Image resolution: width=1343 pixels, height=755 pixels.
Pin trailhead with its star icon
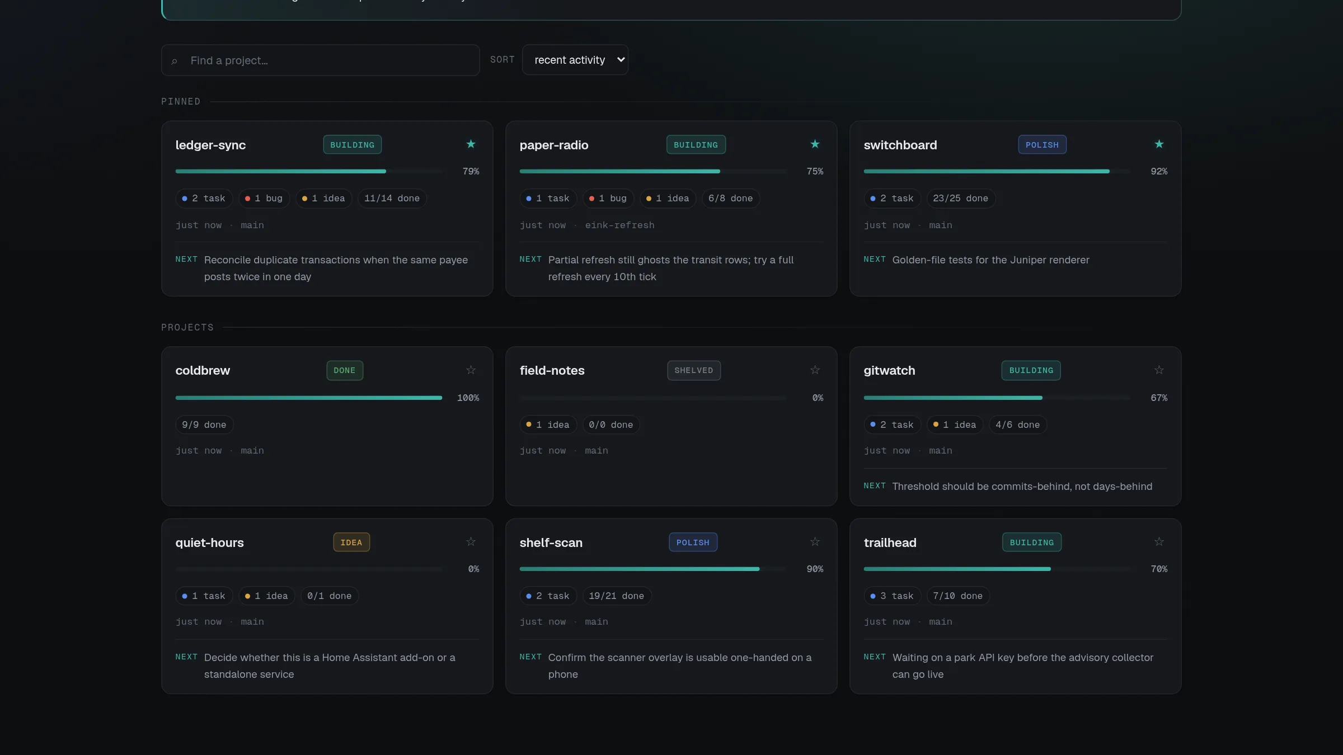tap(1159, 542)
